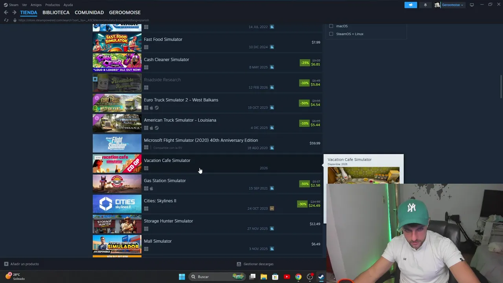
Task: Go to the TIENDA tab
Action: [29, 13]
